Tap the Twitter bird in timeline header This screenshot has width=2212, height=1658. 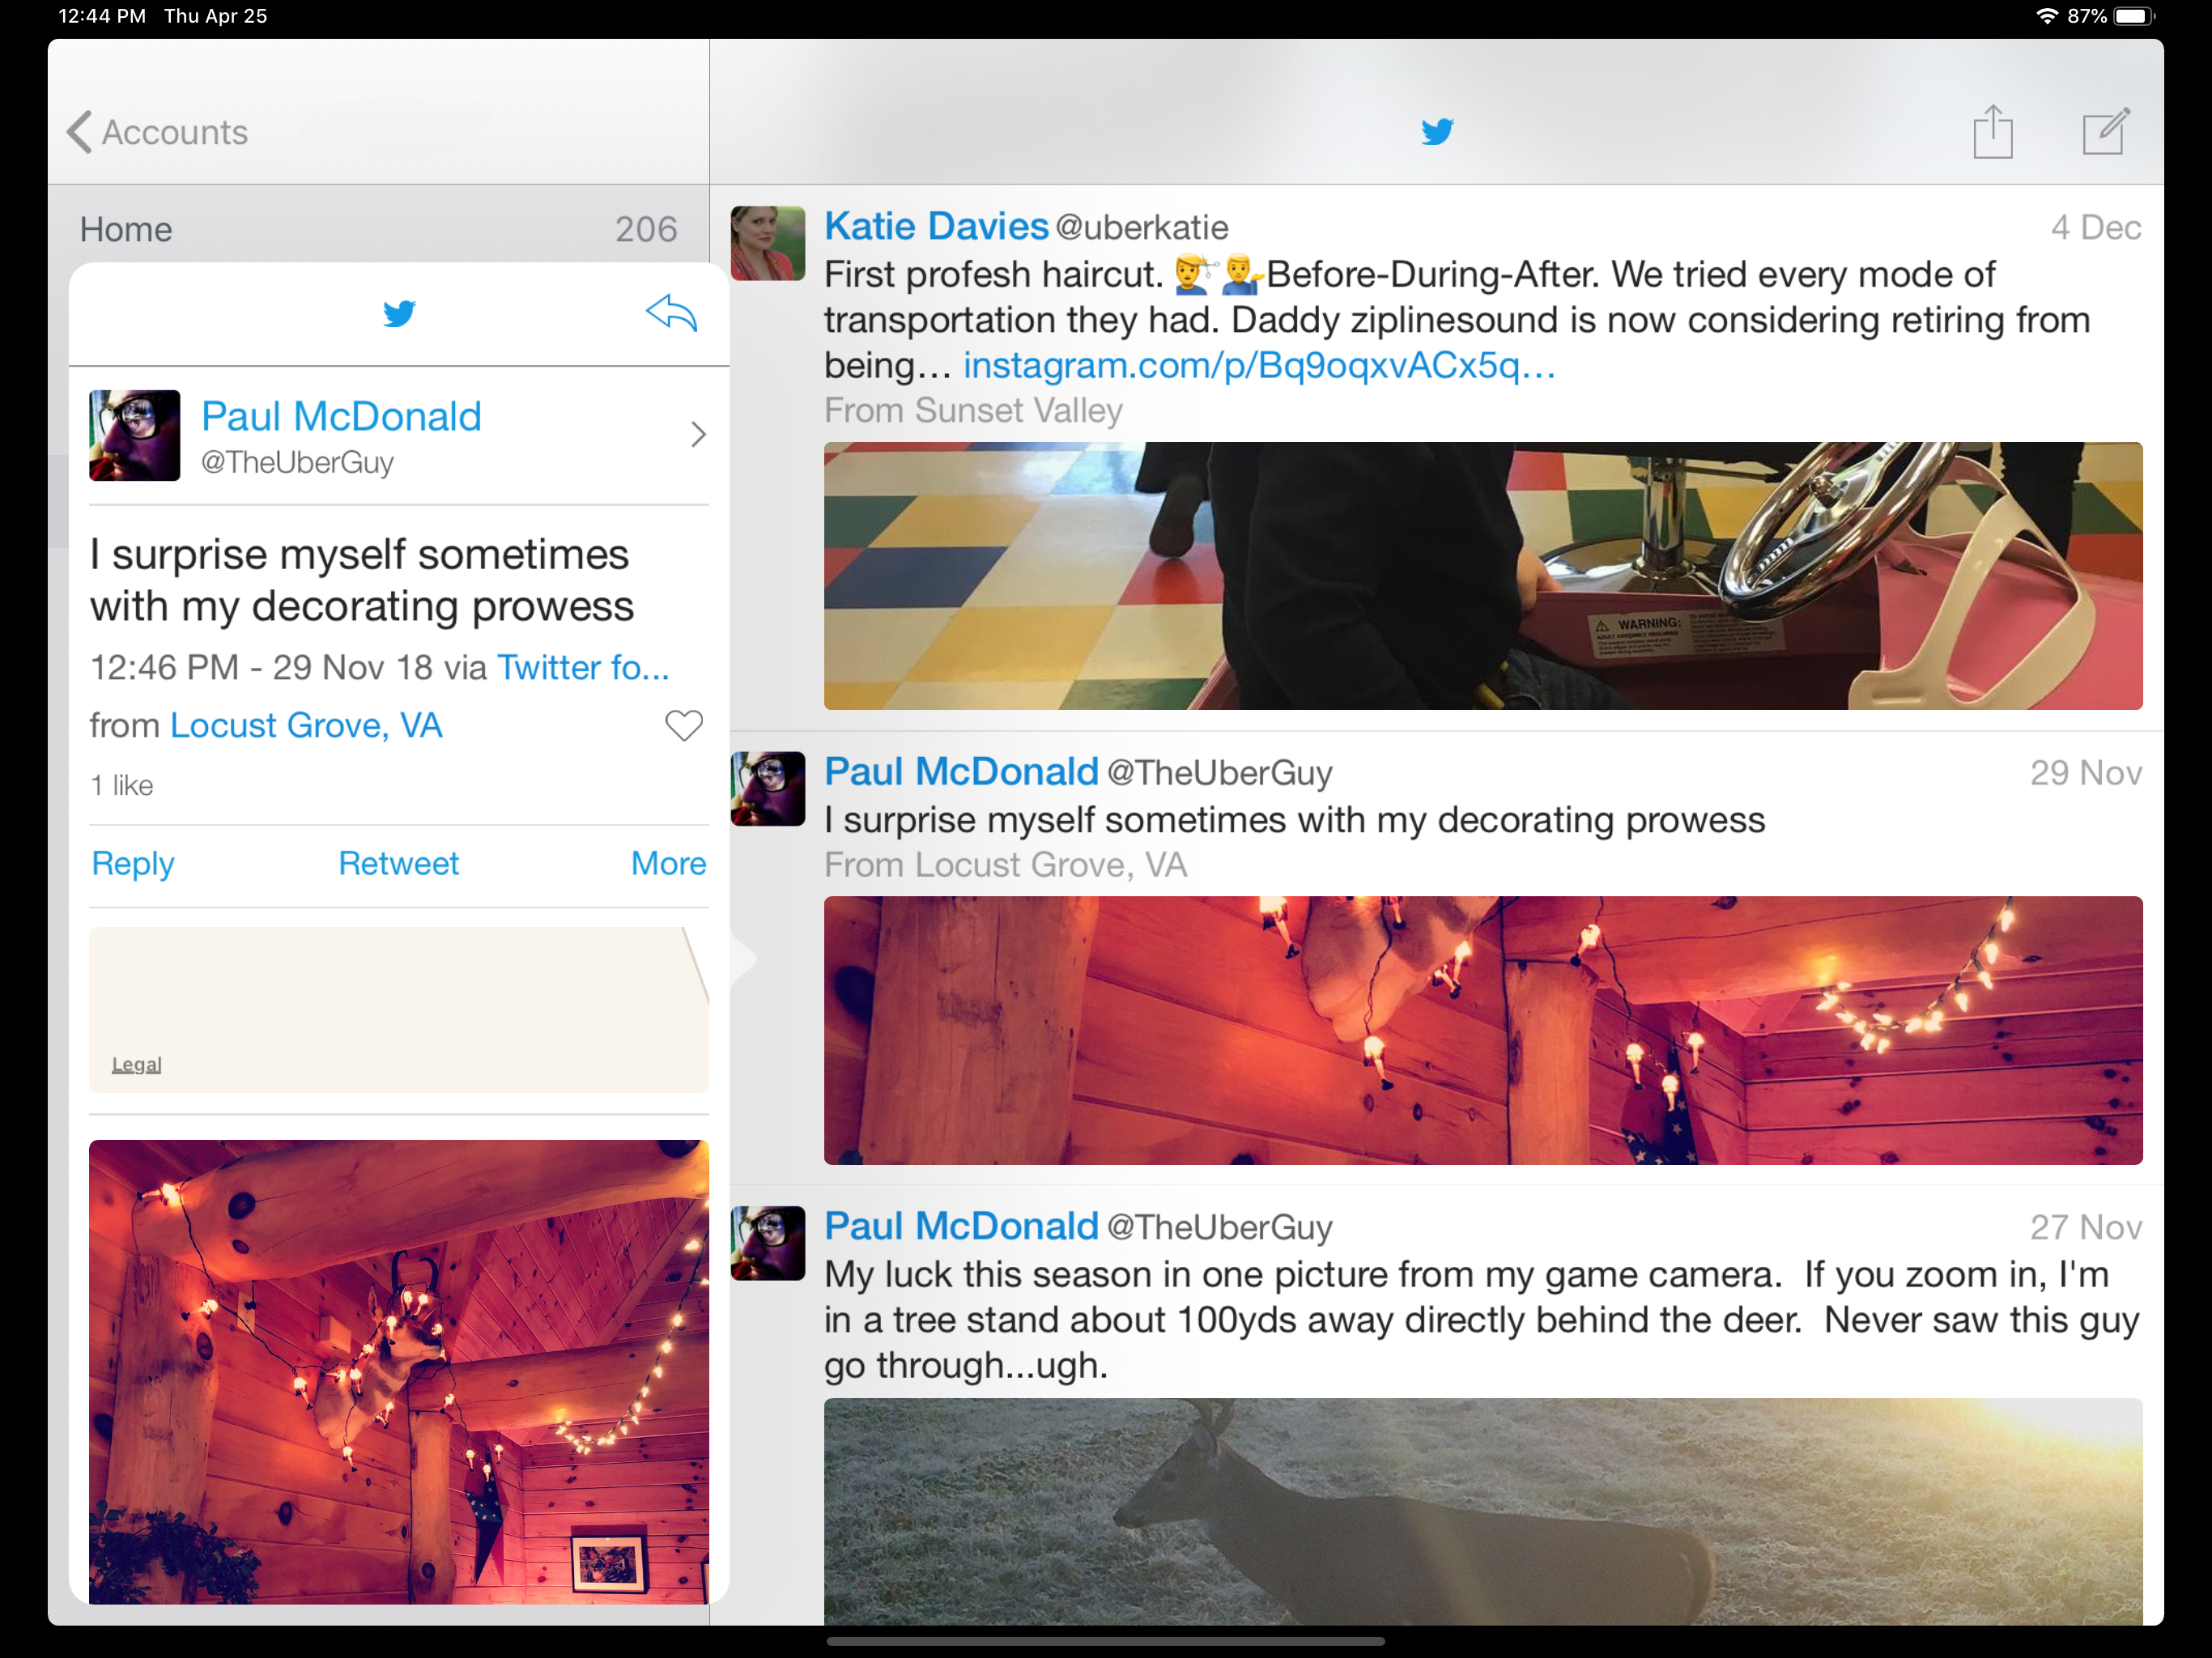click(x=1437, y=132)
